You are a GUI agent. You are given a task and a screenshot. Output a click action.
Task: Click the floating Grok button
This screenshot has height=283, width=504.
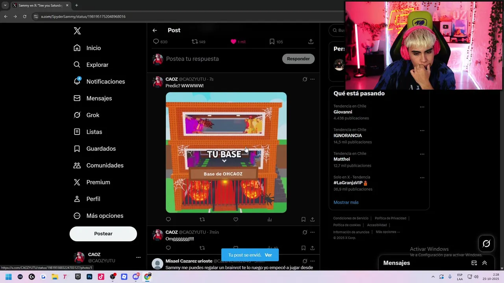pos(486,244)
